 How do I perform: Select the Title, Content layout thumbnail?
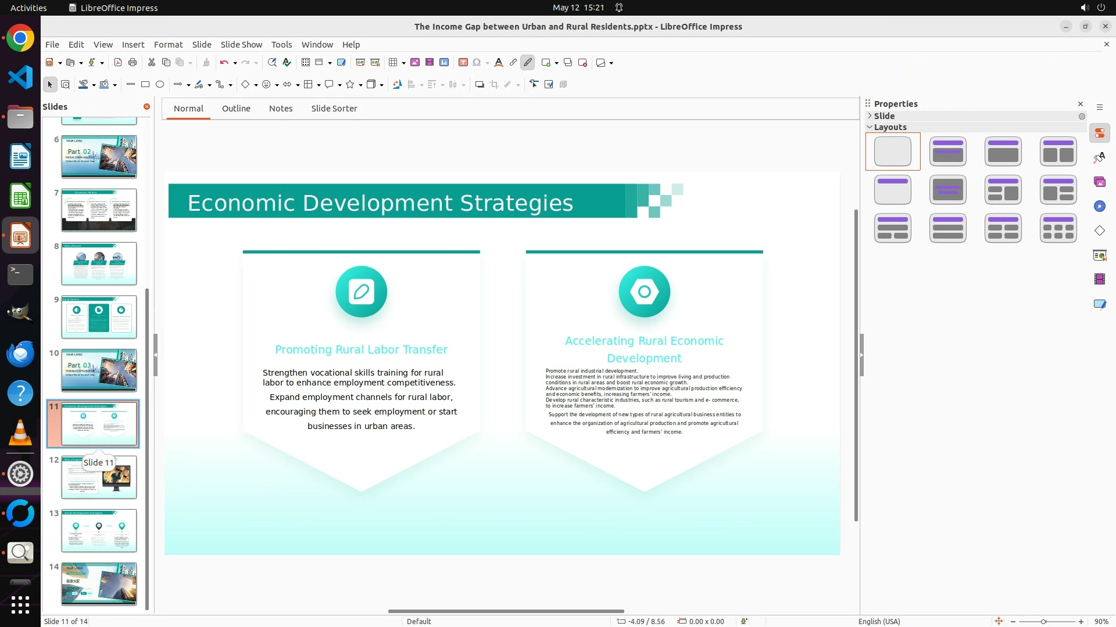1003,152
